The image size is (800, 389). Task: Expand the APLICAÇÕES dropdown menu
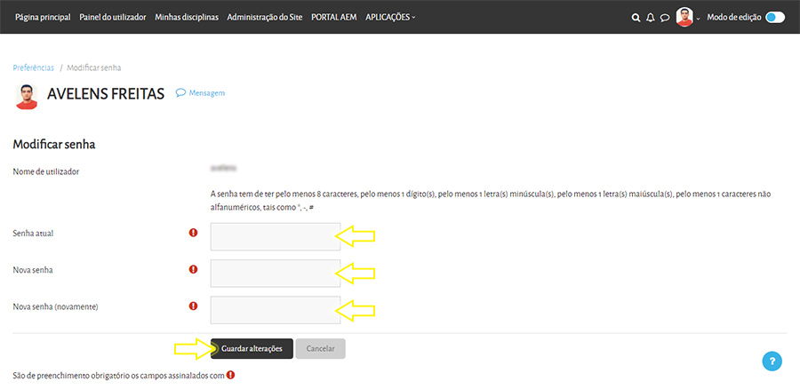[x=390, y=17]
